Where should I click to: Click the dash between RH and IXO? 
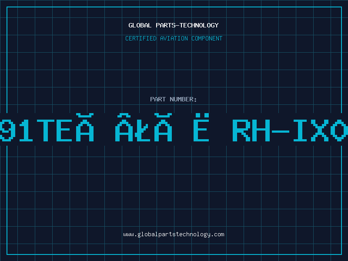(x=281, y=132)
